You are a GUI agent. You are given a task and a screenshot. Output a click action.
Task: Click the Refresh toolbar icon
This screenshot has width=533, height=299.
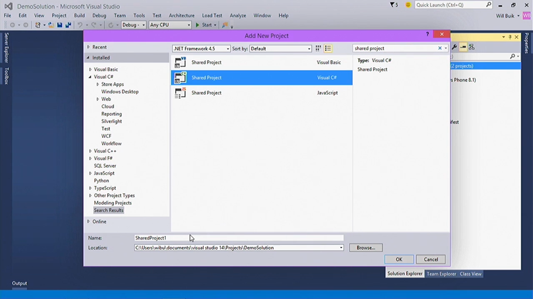click(111, 25)
